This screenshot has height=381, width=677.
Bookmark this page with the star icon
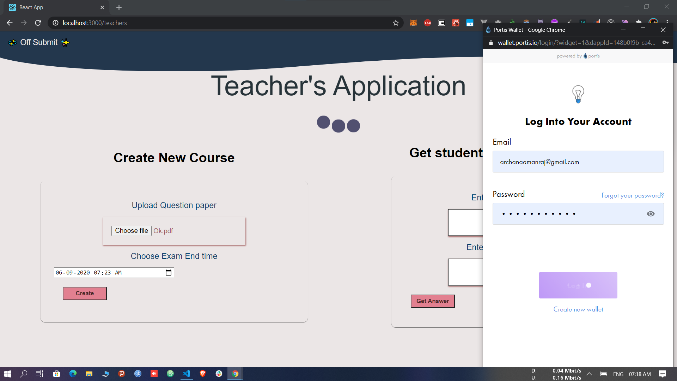(x=396, y=23)
